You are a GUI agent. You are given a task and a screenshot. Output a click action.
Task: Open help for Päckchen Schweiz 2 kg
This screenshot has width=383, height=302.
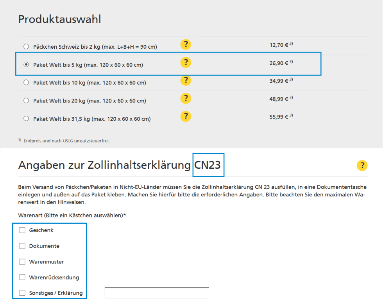click(186, 44)
